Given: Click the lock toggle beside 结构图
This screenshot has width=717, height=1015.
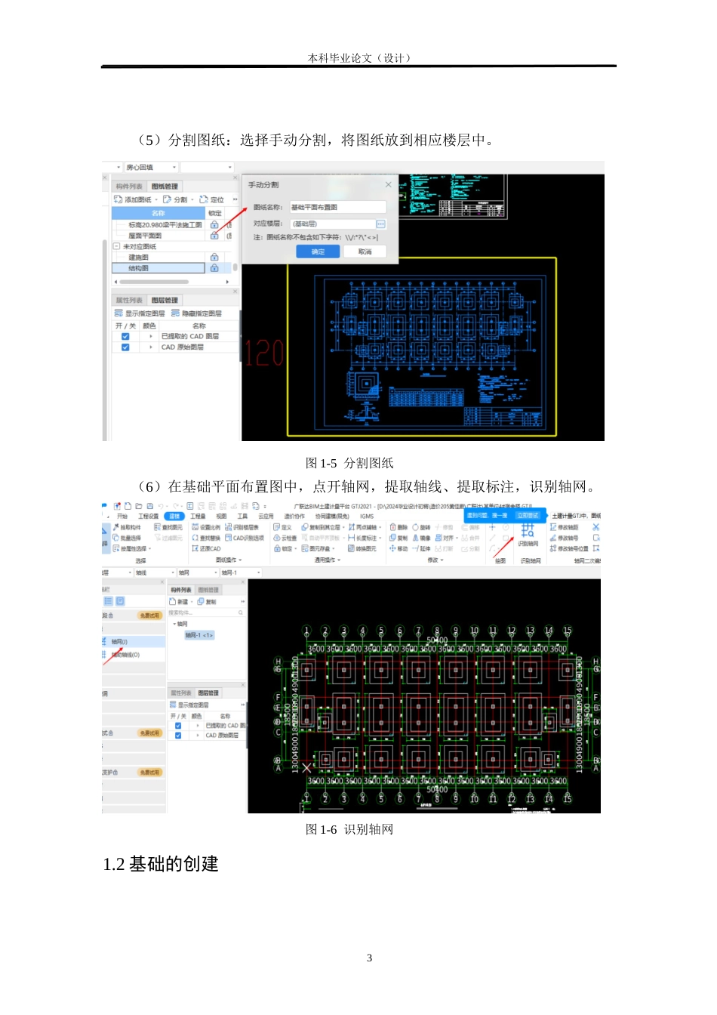Looking at the screenshot, I should 214,269.
